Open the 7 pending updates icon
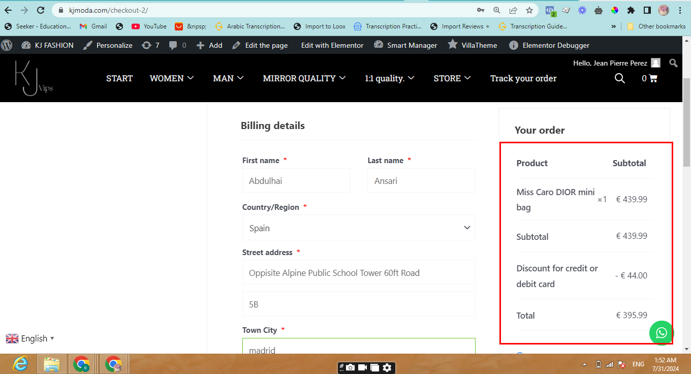691x374 pixels. [150, 45]
